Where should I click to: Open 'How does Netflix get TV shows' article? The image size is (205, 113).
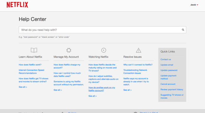[34, 80]
